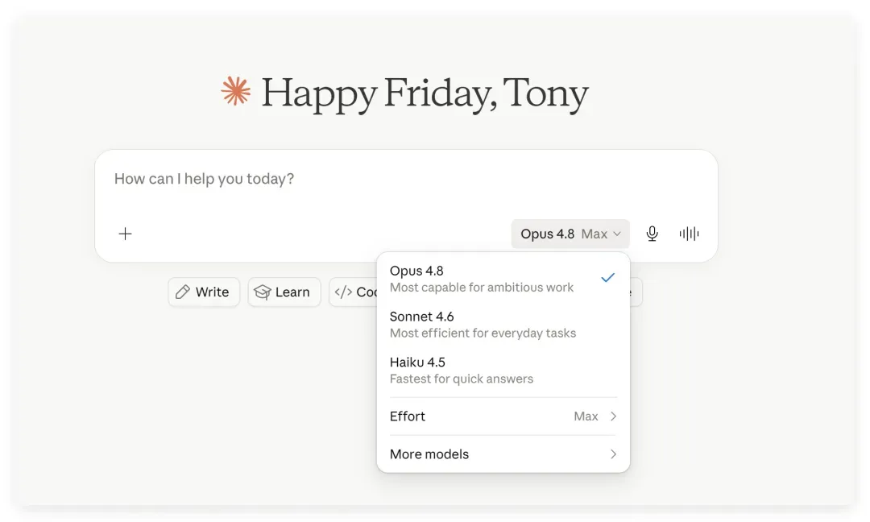This screenshot has height=522, width=870.
Task: Select Haiku 4.5 model option
Action: (x=503, y=370)
